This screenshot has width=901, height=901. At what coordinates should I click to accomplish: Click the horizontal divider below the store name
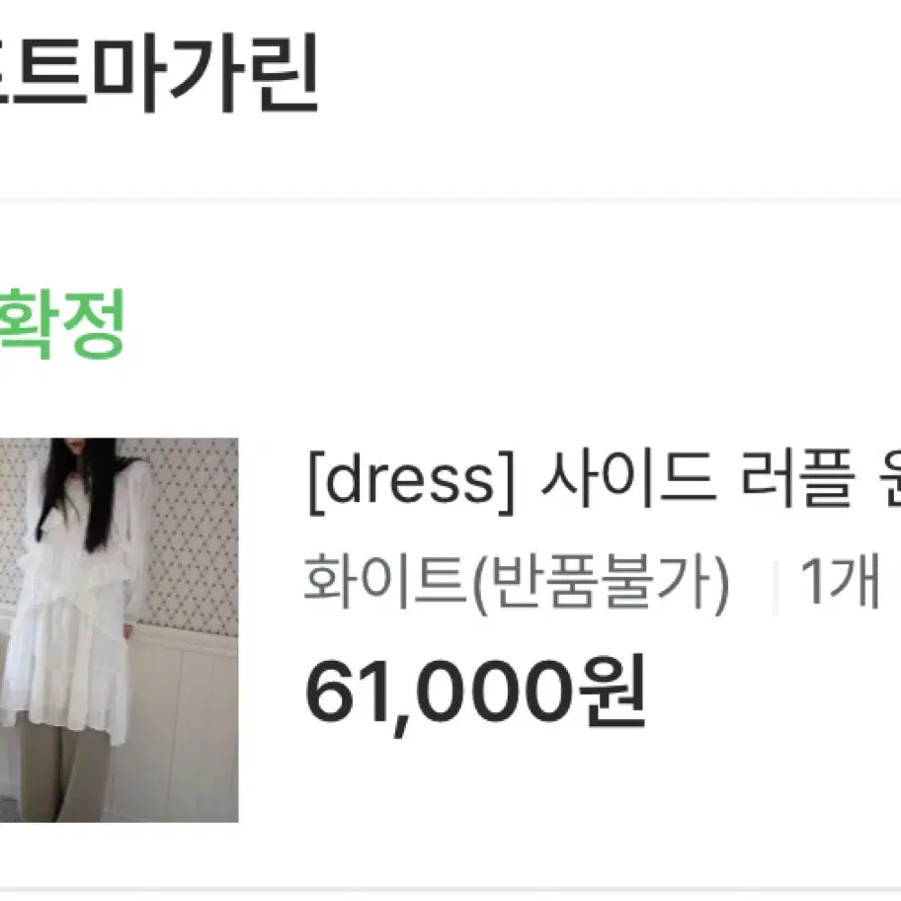point(450,200)
